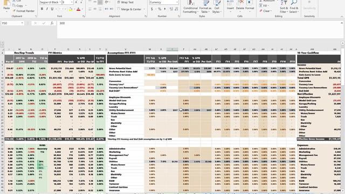Image resolution: width=345 pixels, height=194 pixels.
Task: Open the font size dropdown
Action: pyautogui.click(x=72, y=2)
